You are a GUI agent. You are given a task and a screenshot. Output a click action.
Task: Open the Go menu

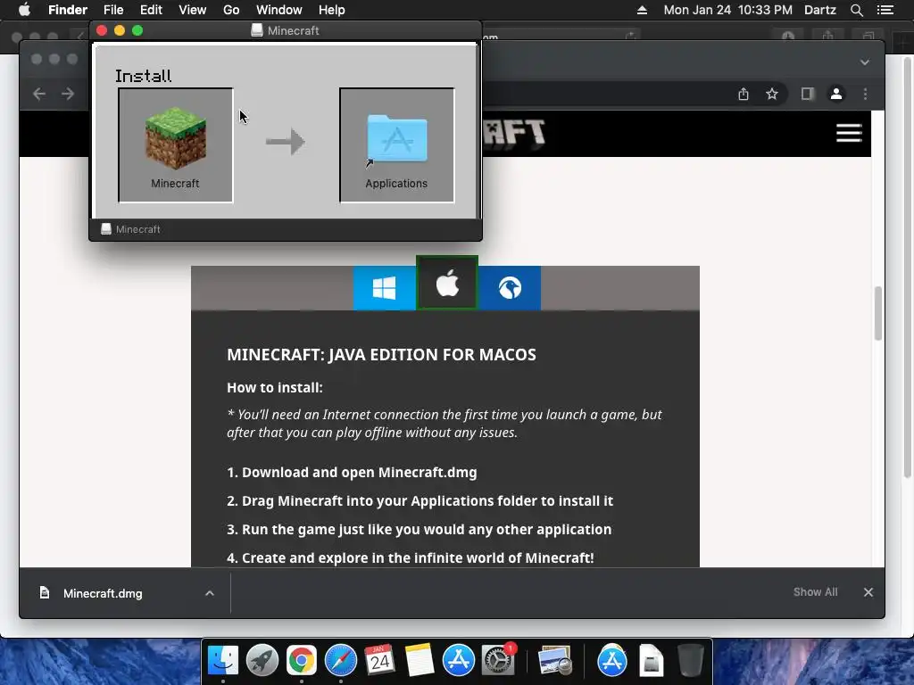[x=231, y=10]
